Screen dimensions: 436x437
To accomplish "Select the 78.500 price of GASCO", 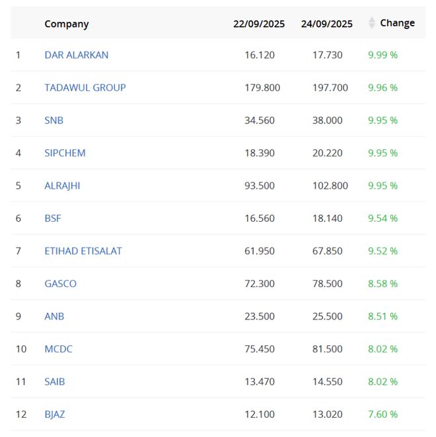I will pos(327,283).
